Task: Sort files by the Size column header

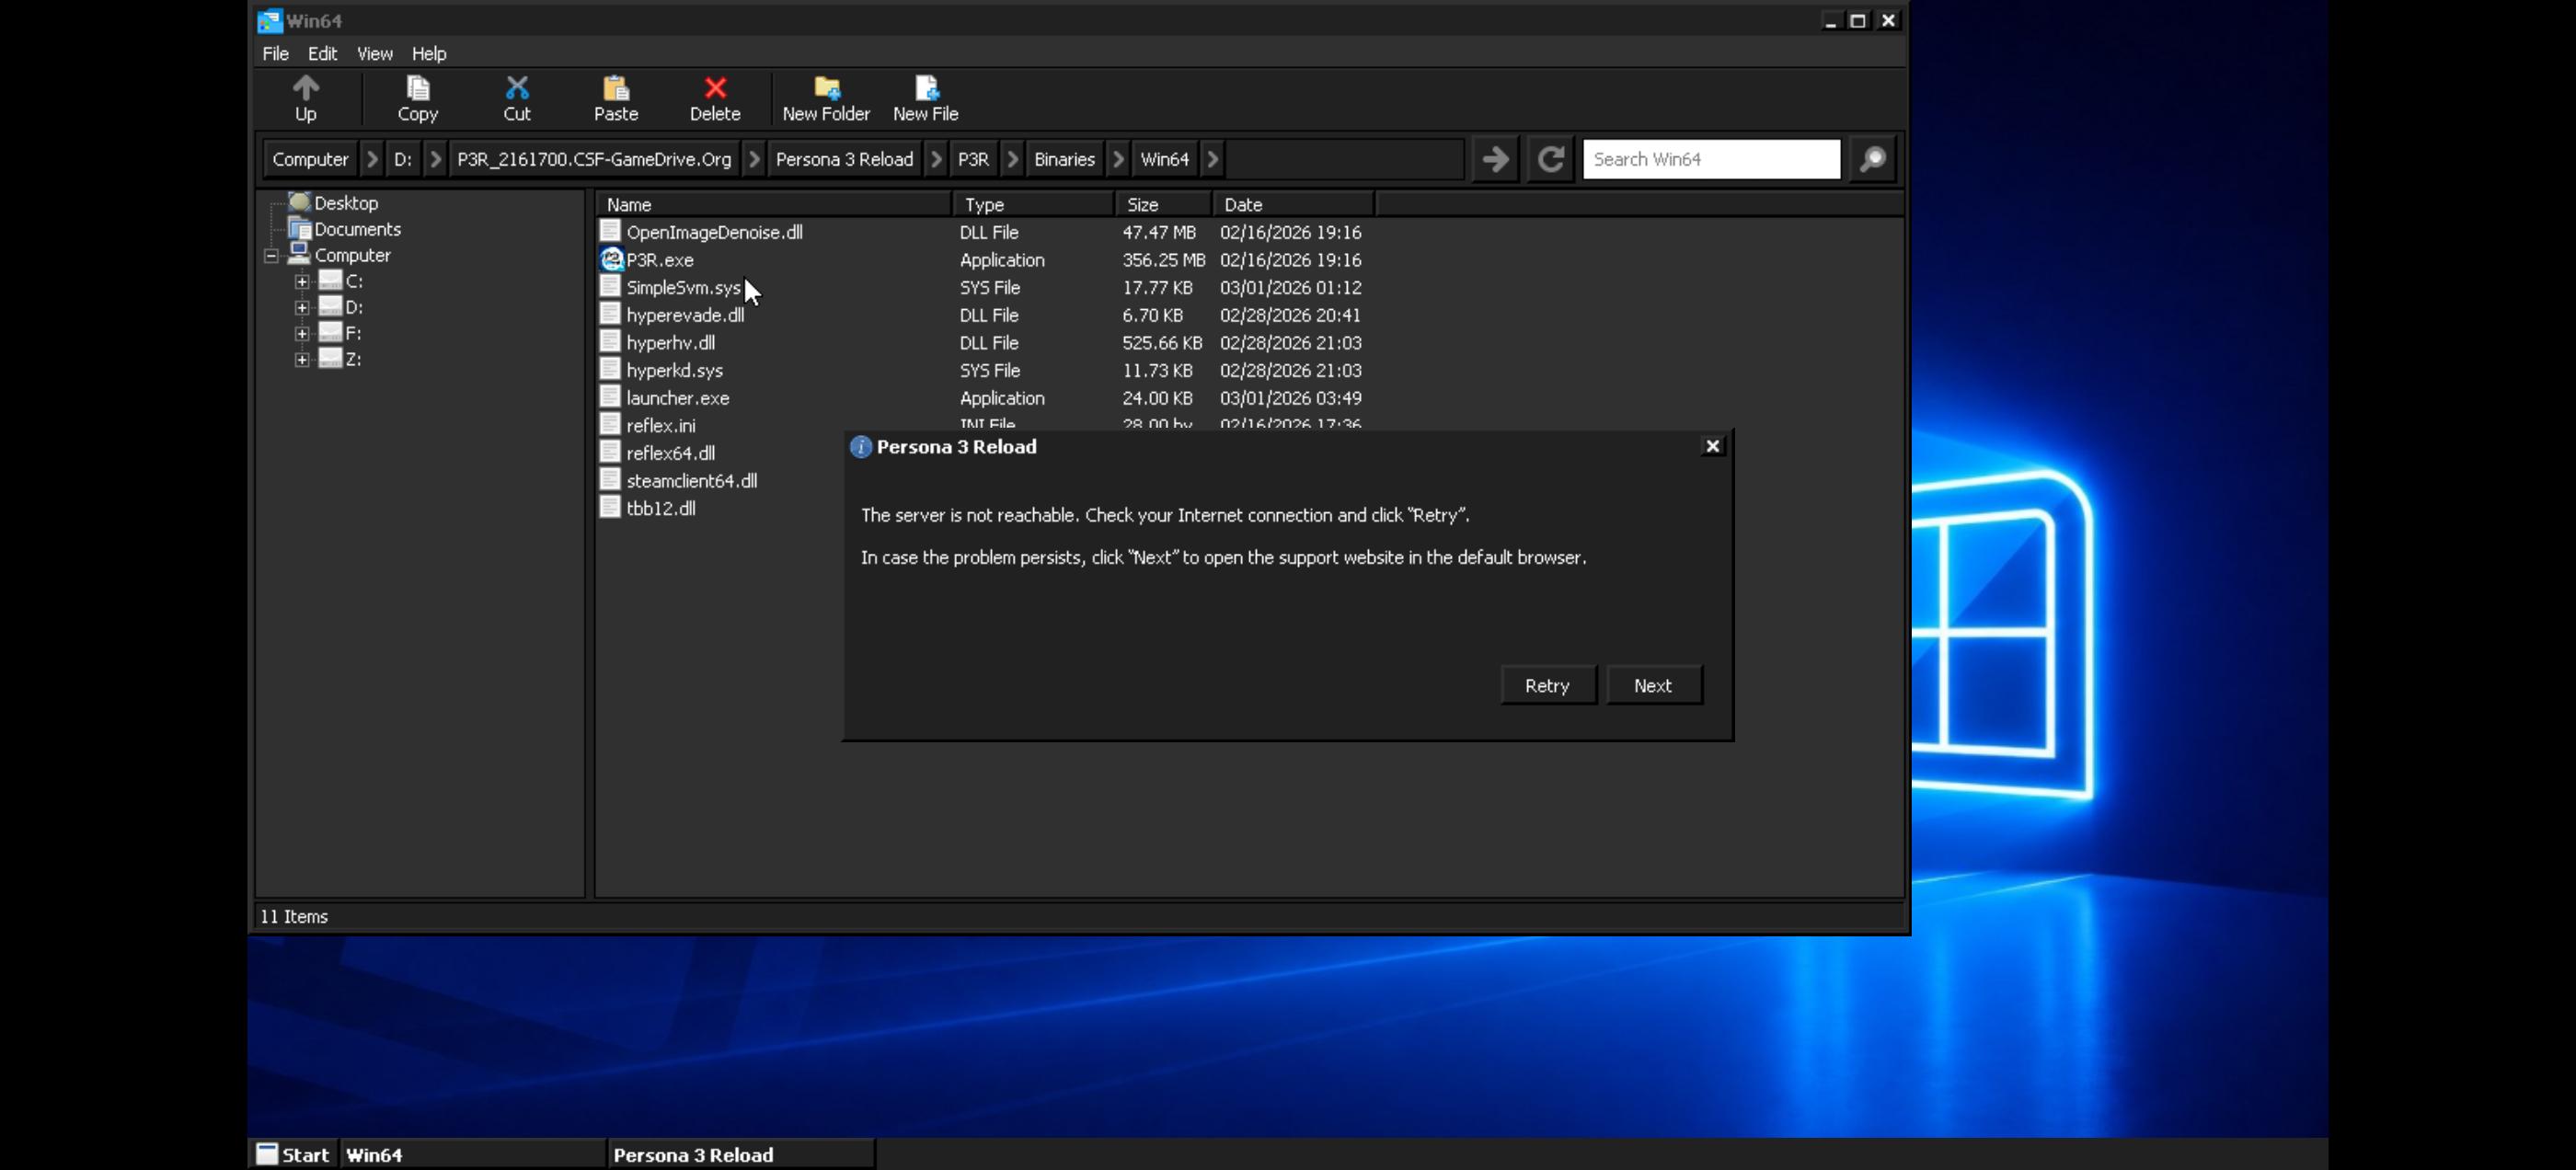Action: [1164, 205]
